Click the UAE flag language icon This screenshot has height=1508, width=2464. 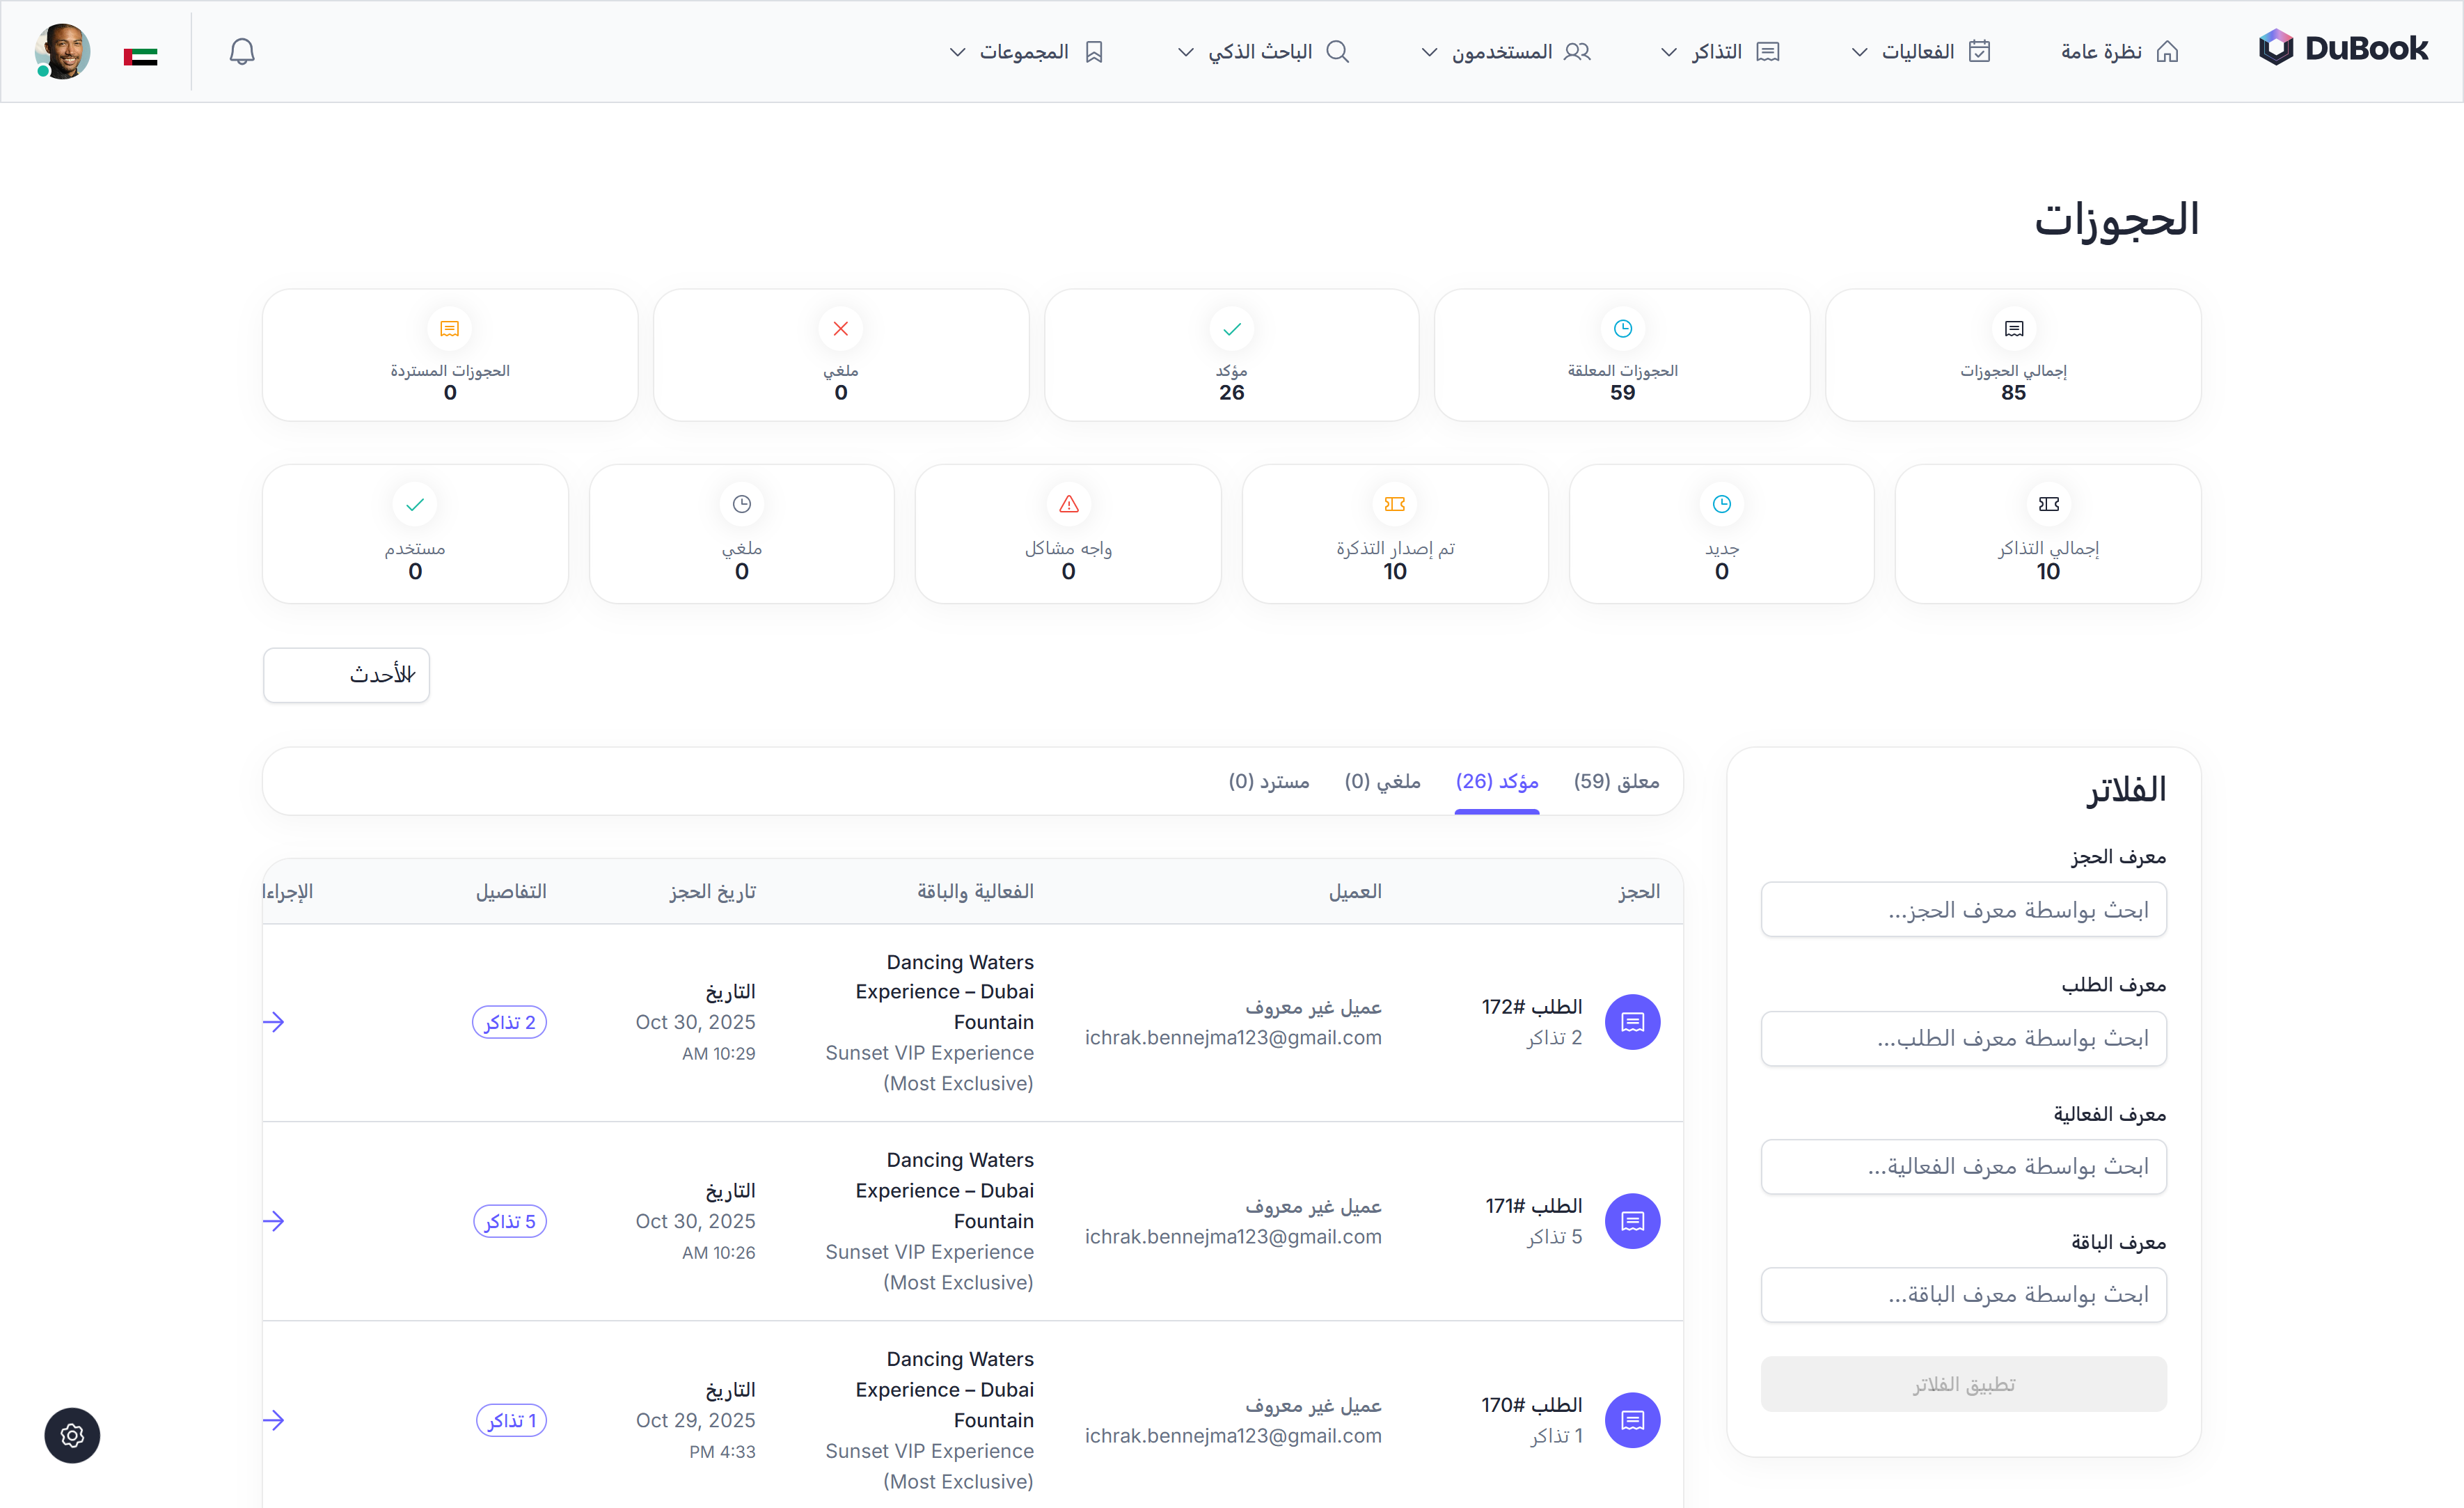140,56
